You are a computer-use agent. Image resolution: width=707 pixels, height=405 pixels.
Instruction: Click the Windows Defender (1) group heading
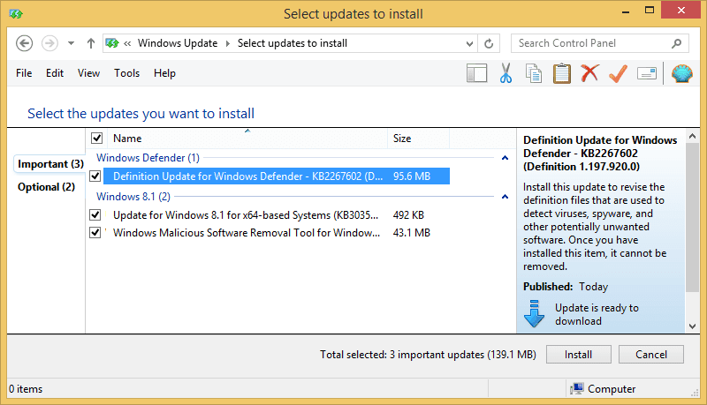[x=148, y=158]
